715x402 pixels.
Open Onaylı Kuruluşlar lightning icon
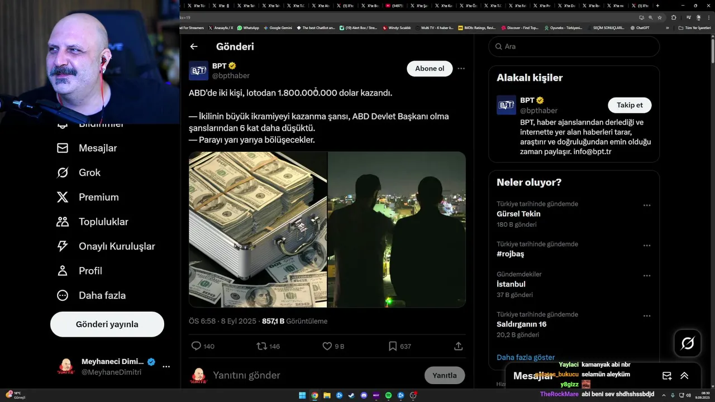pyautogui.click(x=63, y=246)
